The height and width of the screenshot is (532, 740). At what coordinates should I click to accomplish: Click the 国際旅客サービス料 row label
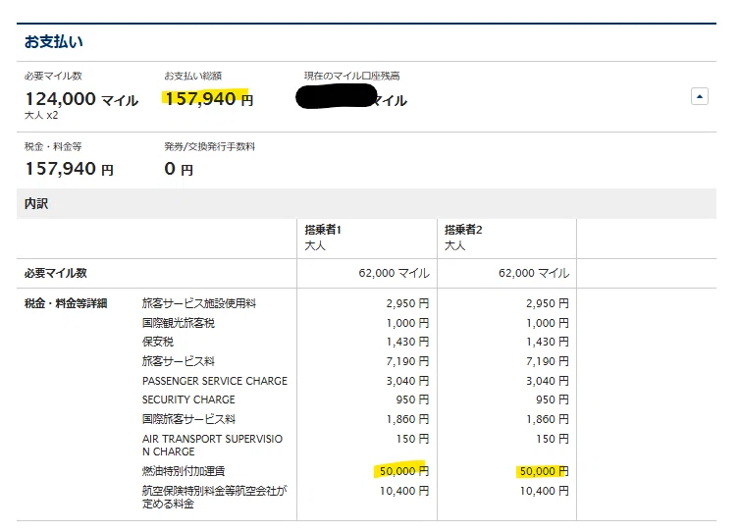(x=188, y=419)
